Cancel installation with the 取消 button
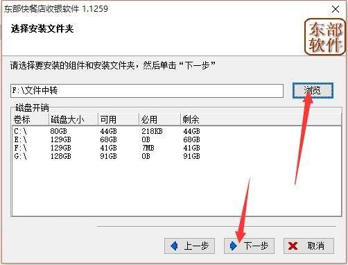Screen dimensions: 348x265 tap(308, 246)
